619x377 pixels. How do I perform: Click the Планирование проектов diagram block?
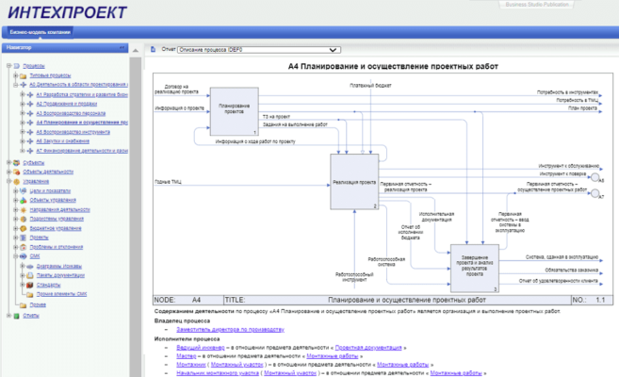pos(234,112)
